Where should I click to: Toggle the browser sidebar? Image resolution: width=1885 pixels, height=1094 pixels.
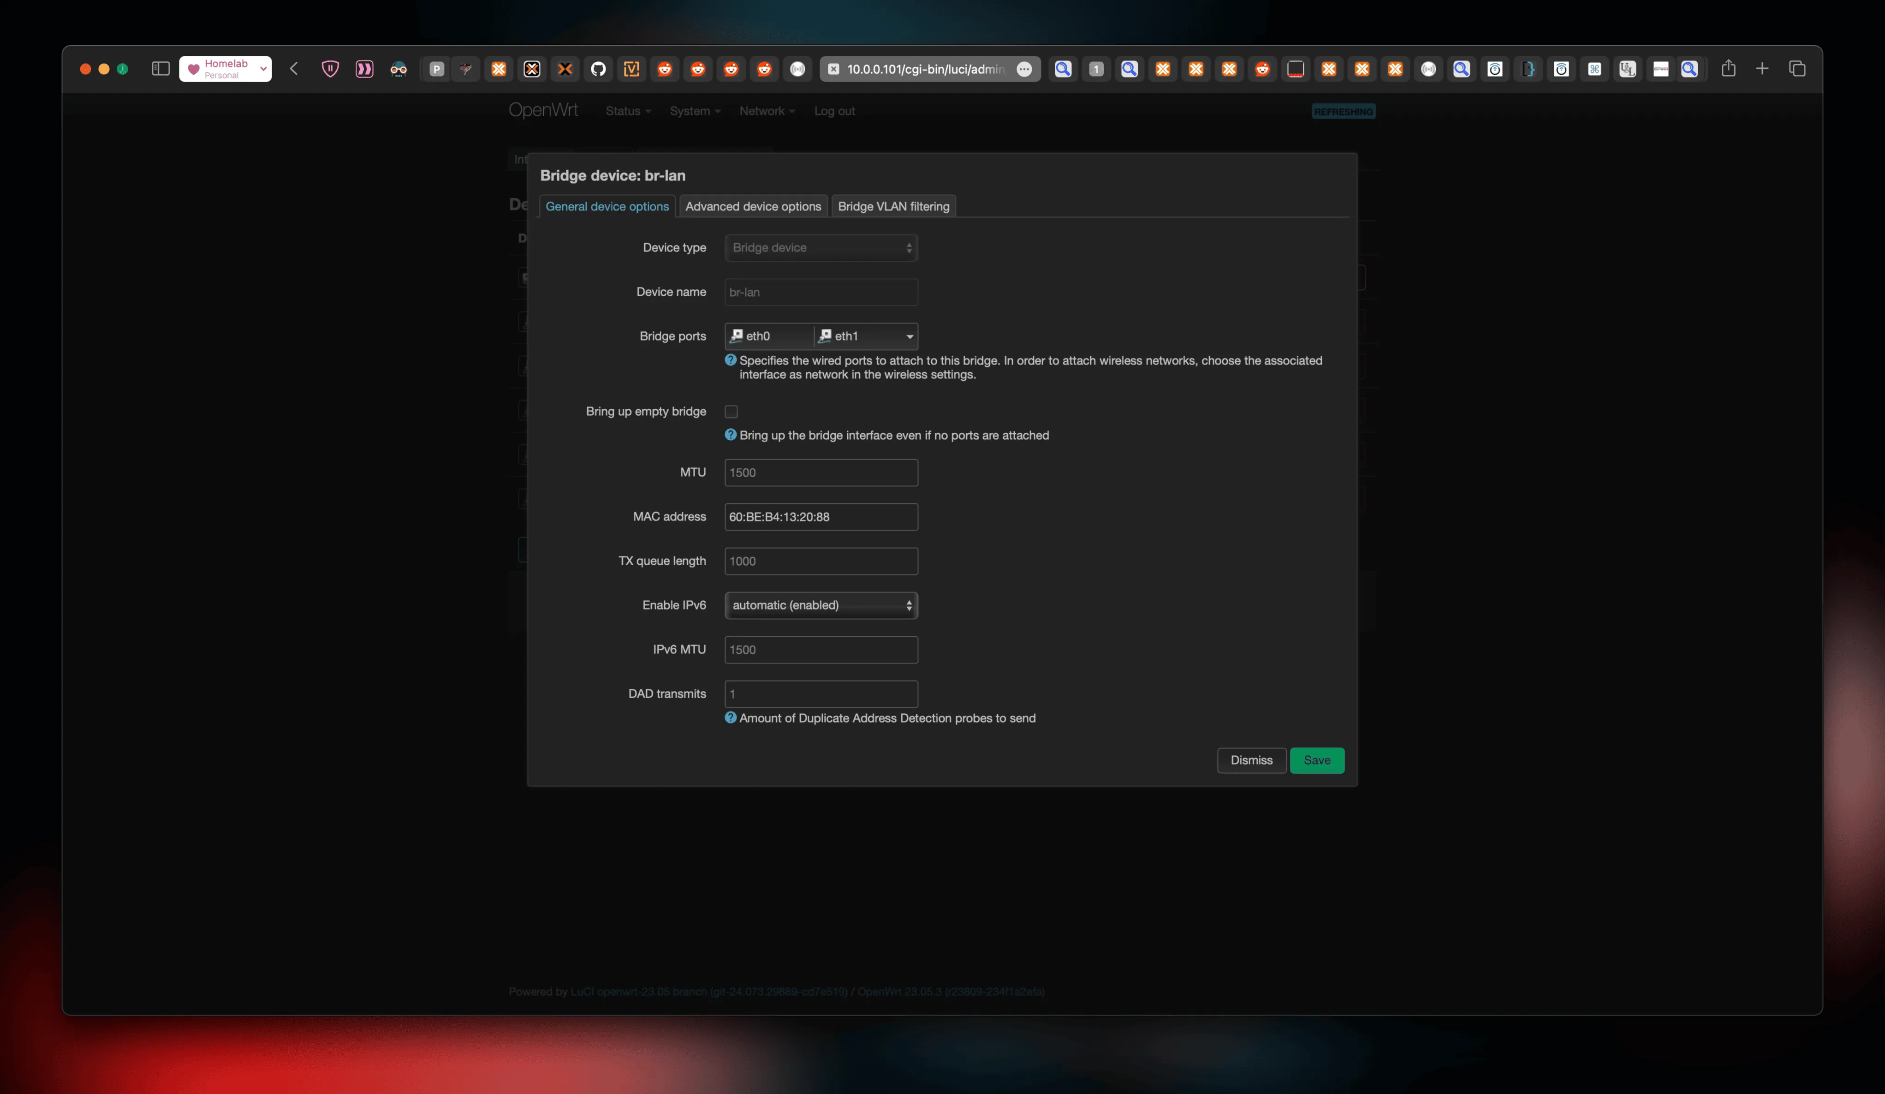159,69
